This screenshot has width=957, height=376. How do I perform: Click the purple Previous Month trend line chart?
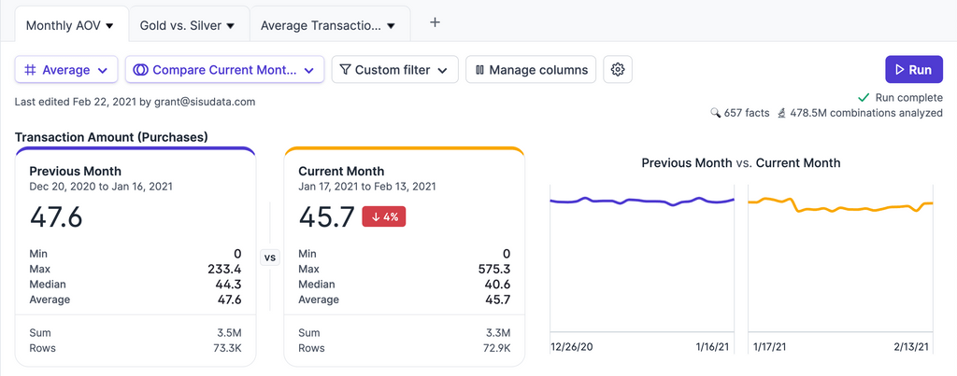click(x=642, y=201)
